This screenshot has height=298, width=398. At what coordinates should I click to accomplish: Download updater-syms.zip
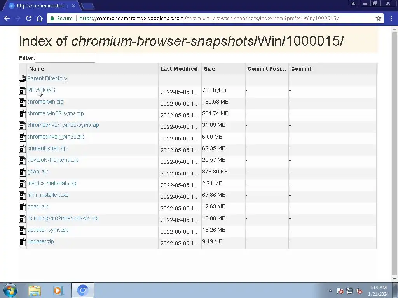pyautogui.click(x=48, y=230)
